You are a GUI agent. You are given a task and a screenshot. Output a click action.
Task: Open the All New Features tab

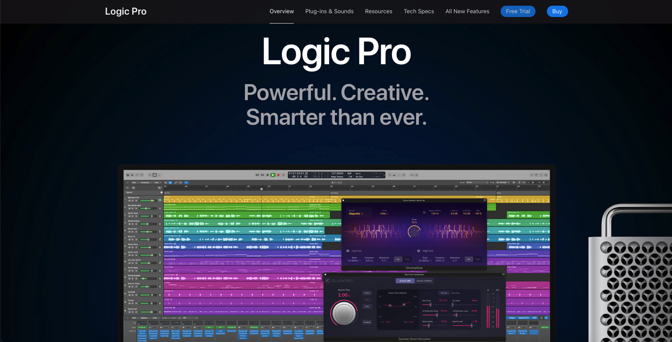(x=468, y=11)
